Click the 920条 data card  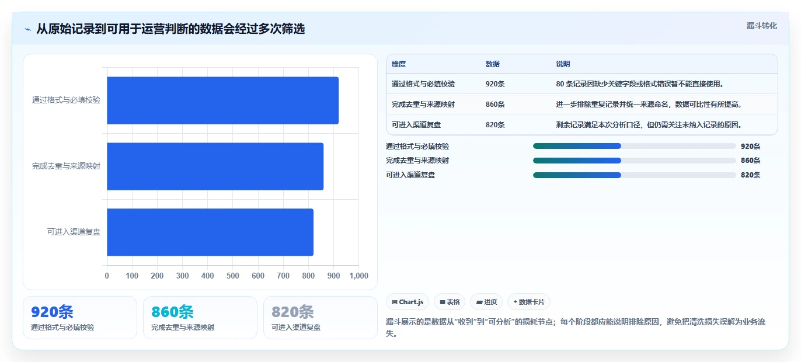[x=80, y=318]
